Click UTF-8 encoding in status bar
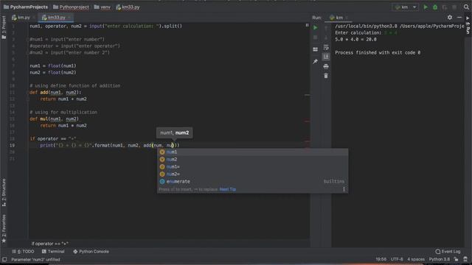The image size is (472, 265). 397,259
